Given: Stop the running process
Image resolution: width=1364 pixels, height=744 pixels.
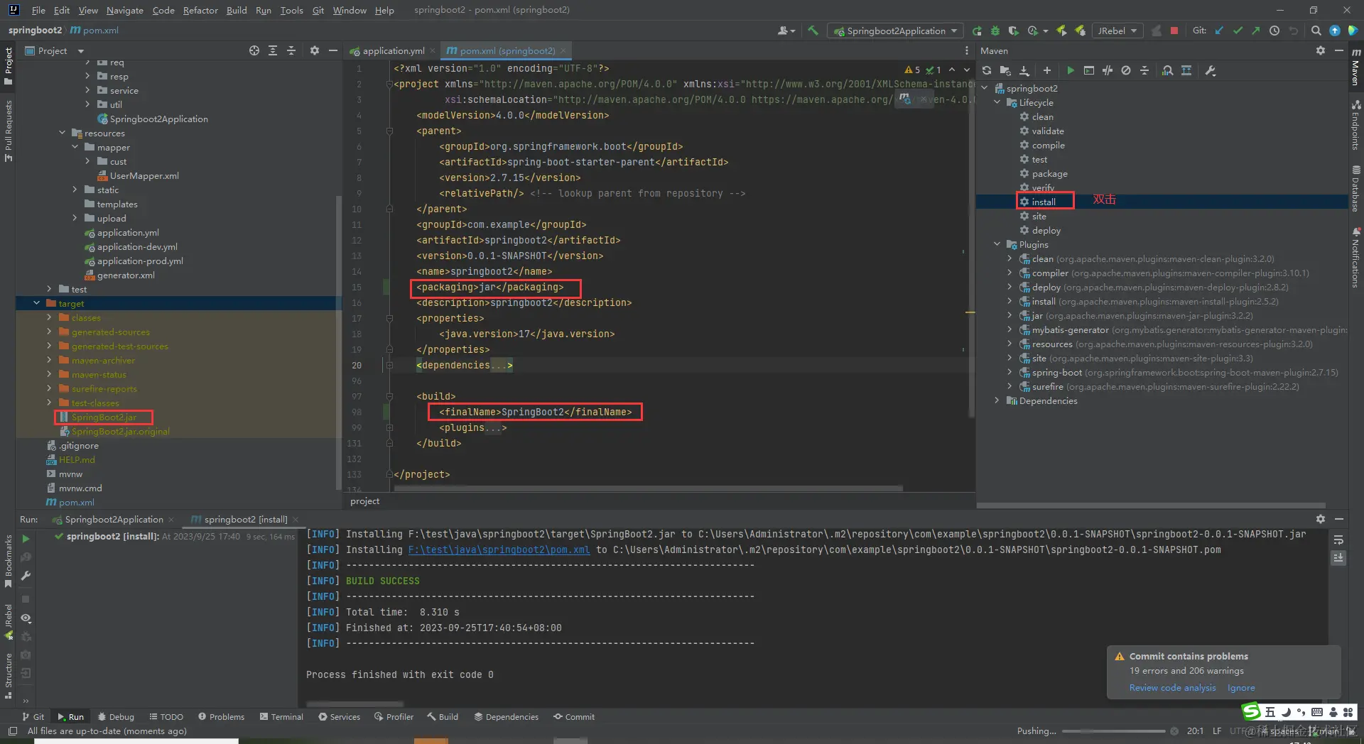Looking at the screenshot, I should click(1174, 31).
